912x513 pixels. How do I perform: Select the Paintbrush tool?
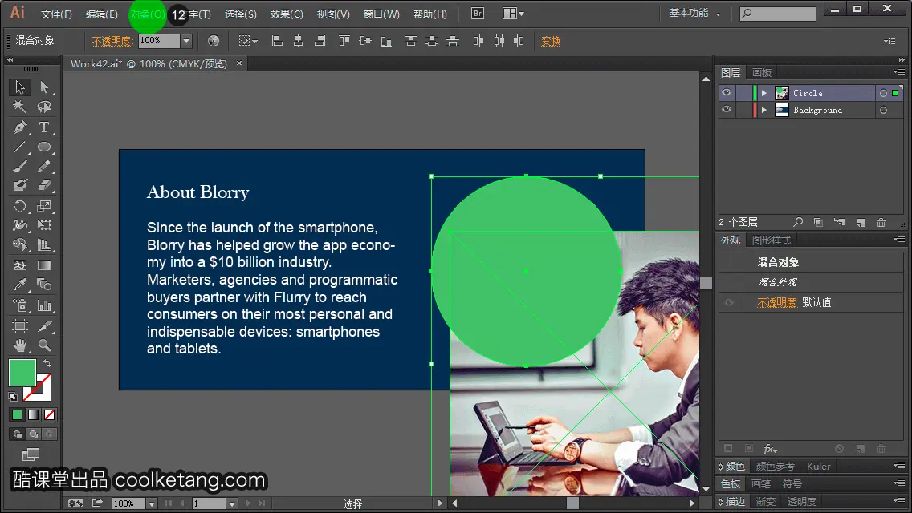point(20,167)
